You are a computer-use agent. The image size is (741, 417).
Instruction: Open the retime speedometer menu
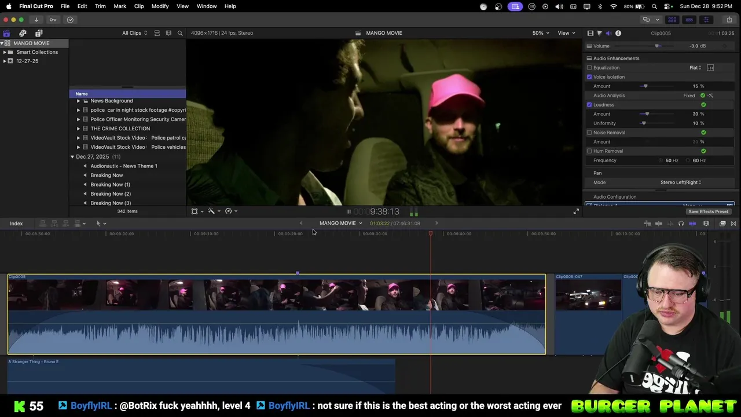[231, 211]
